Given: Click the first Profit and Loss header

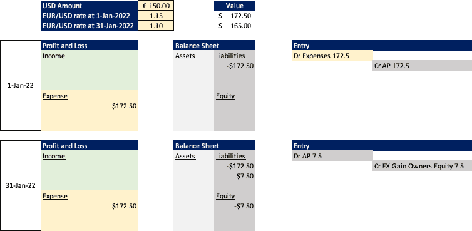Looking at the screenshot, I should coord(90,46).
